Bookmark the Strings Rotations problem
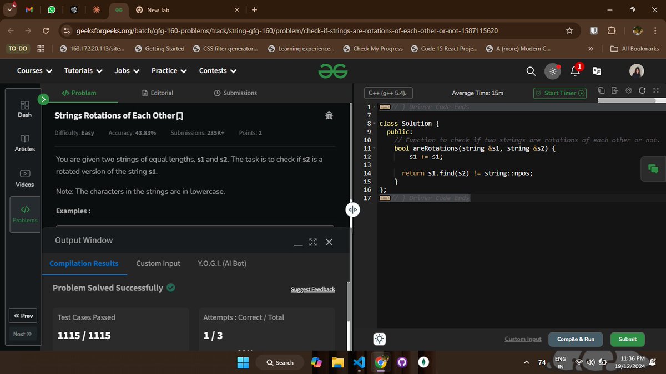The image size is (666, 374). tap(180, 116)
